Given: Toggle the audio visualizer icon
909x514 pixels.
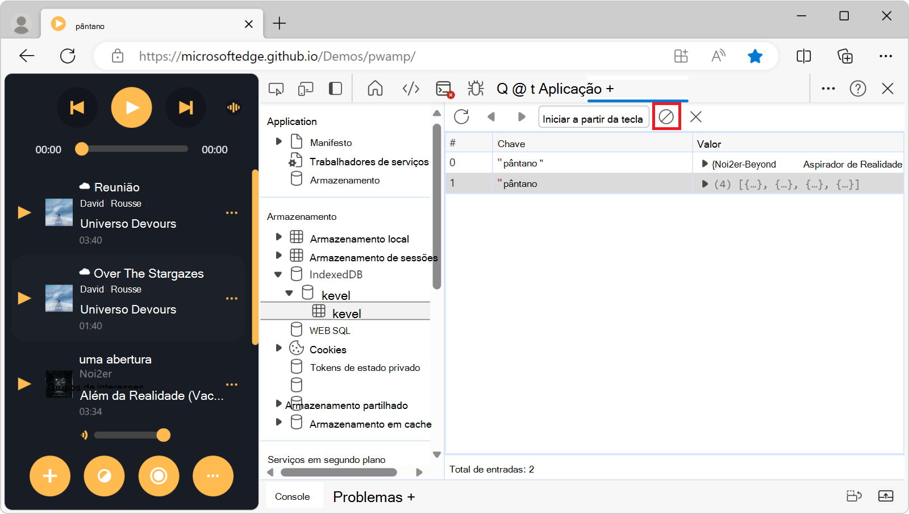Looking at the screenshot, I should 233,107.
